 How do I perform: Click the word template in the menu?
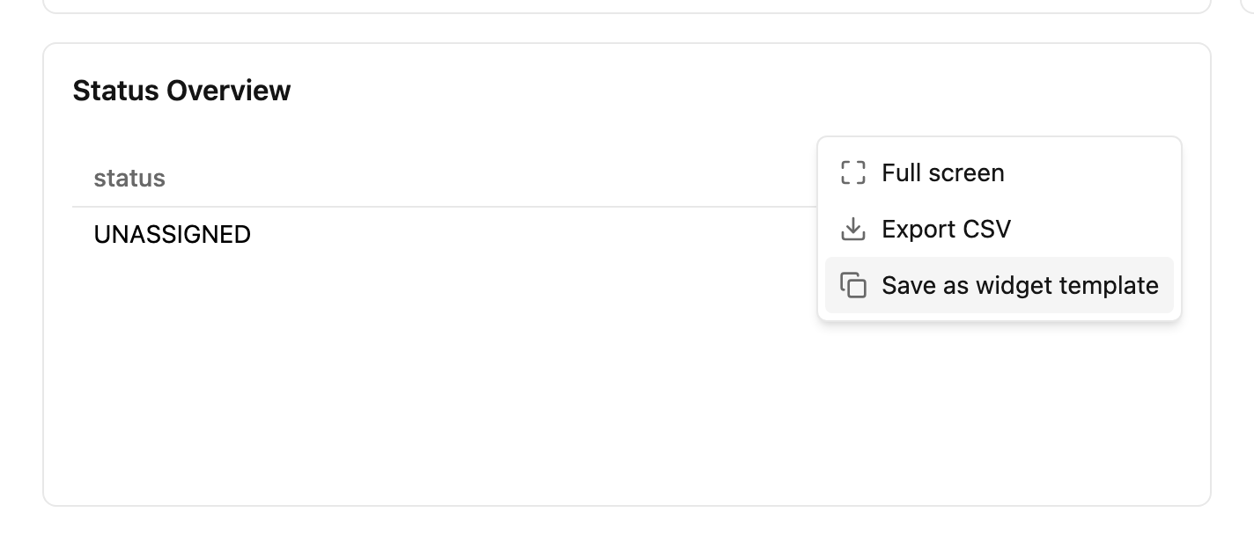(1107, 285)
